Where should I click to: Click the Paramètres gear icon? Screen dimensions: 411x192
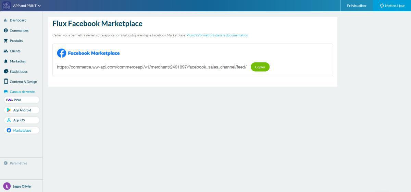coord(6,163)
